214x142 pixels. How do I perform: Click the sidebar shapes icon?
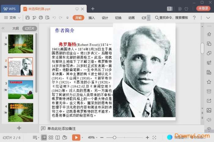tap(209, 53)
